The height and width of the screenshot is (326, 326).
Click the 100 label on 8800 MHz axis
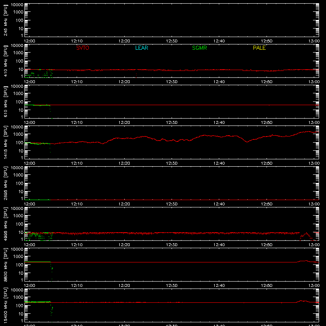[x=20, y=265]
